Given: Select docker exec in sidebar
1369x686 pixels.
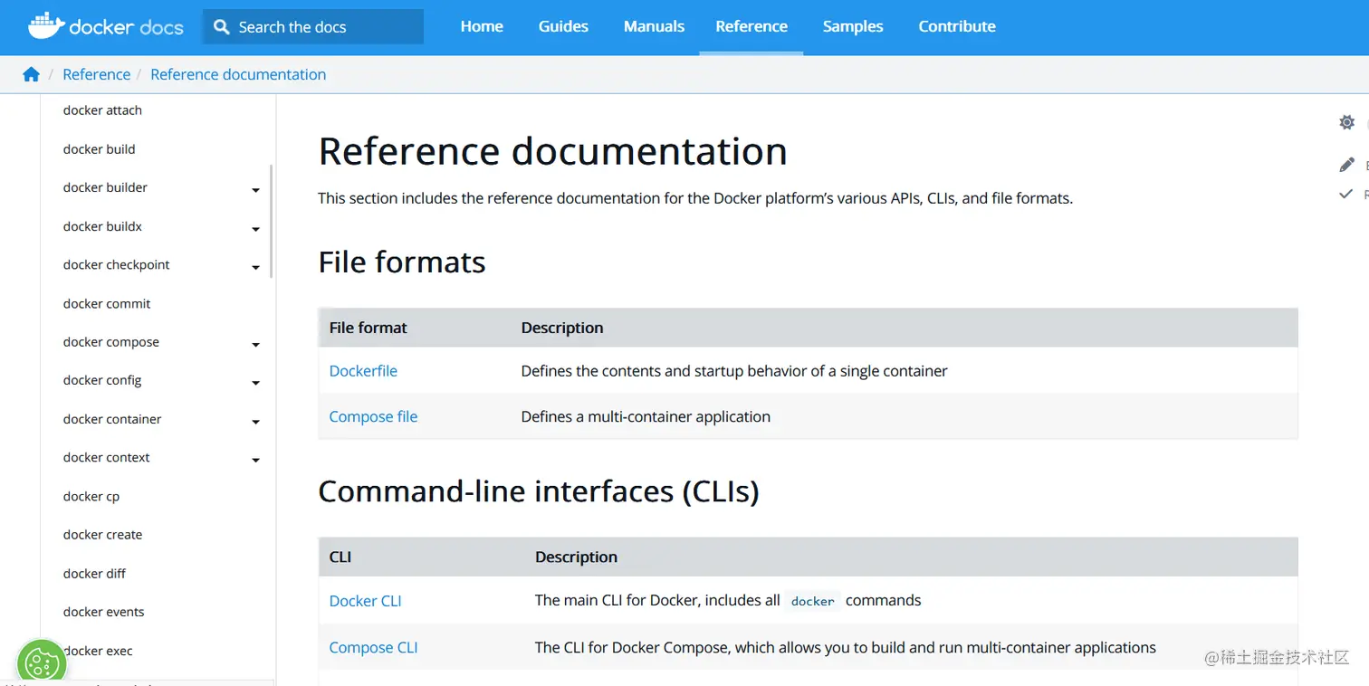Looking at the screenshot, I should (x=99, y=651).
